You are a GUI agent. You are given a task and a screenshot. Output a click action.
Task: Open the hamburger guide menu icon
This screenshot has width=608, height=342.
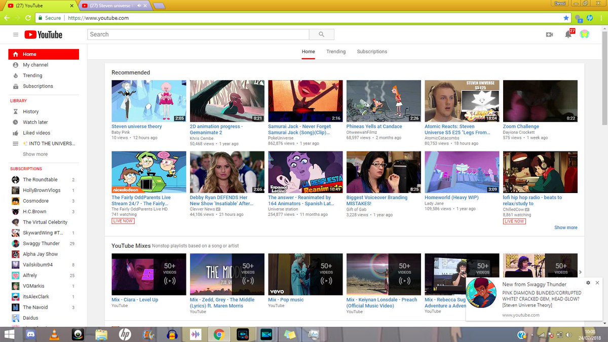pyautogui.click(x=16, y=34)
